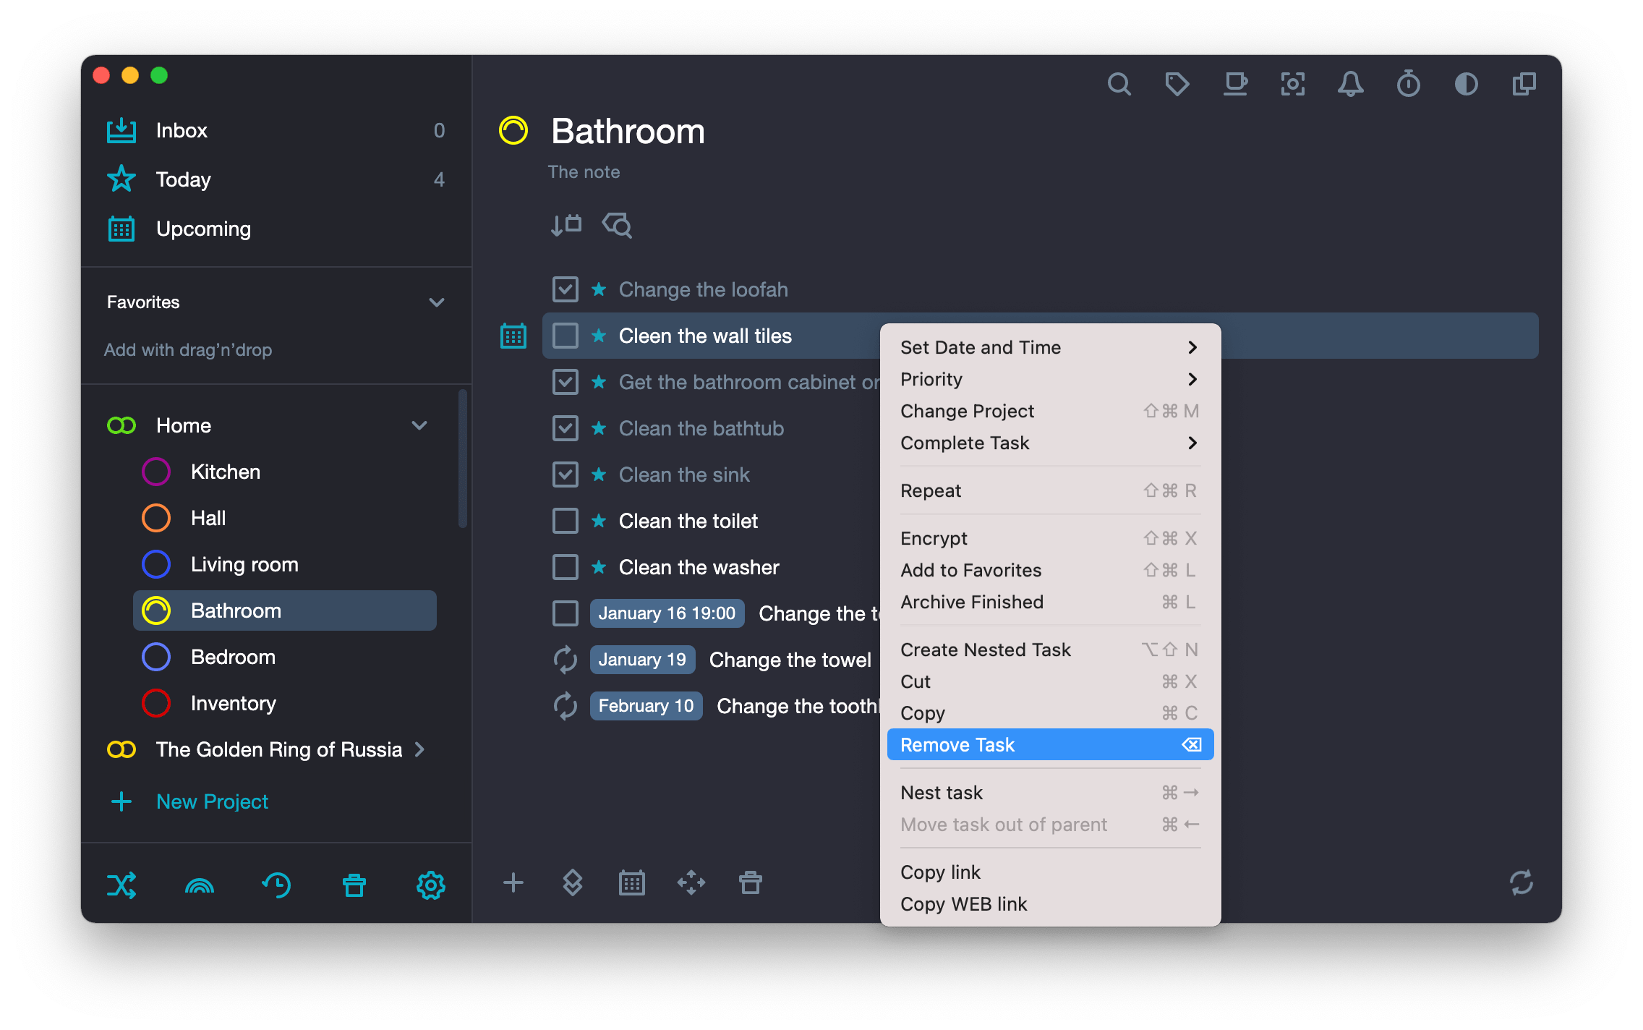Click the duplicate windows icon
The height and width of the screenshot is (1030, 1643).
1524,85
